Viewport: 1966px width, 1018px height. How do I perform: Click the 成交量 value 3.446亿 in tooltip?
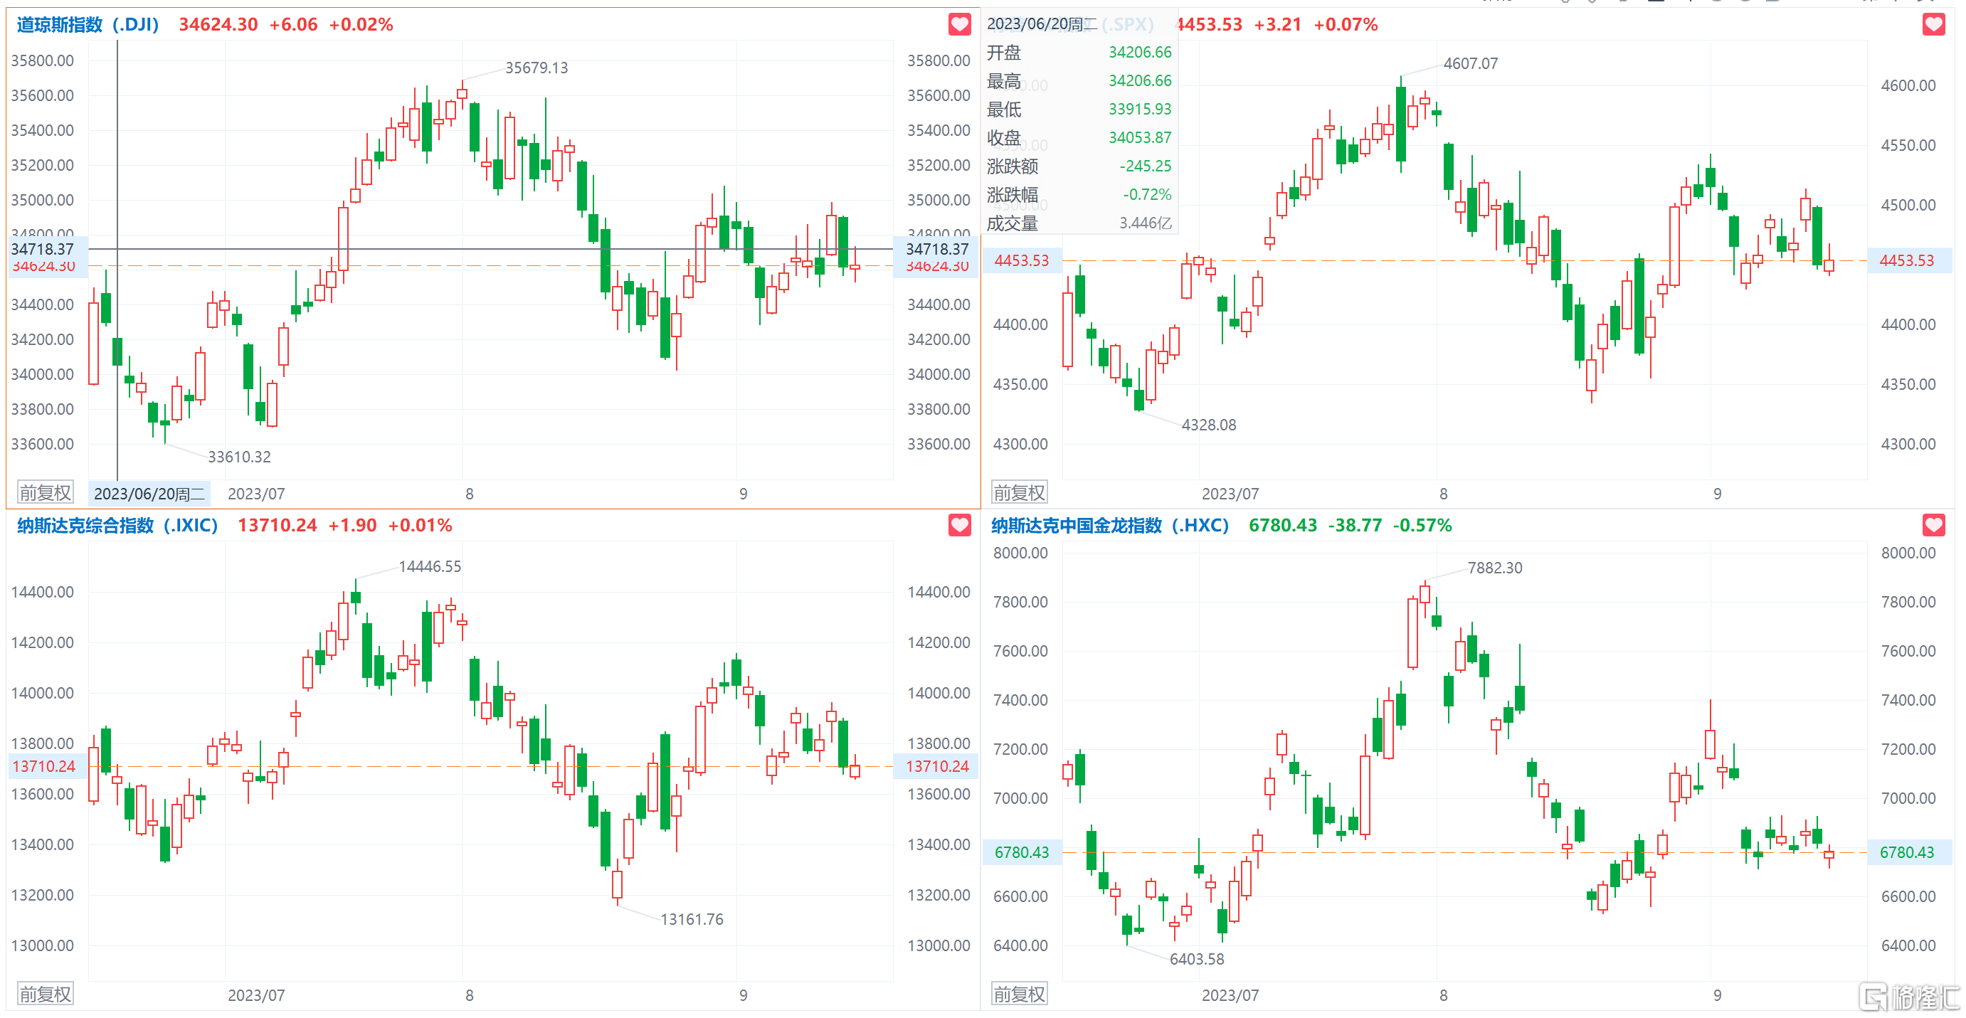coord(1145,223)
